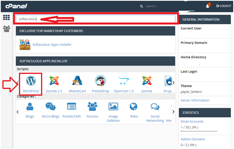Click the softaculous search input field
The width and height of the screenshot is (234, 149).
[x=95, y=19]
